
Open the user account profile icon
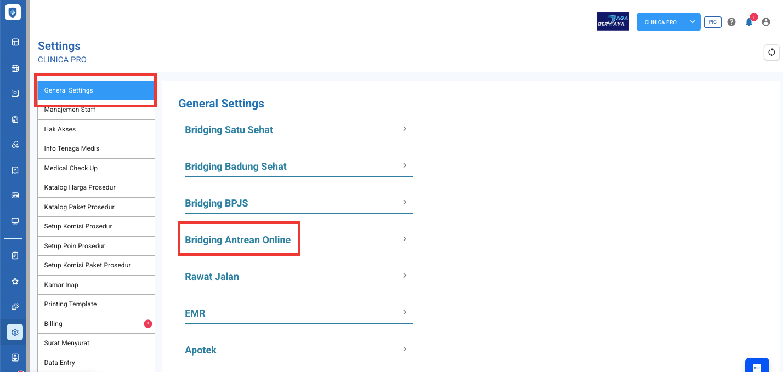[x=766, y=22]
